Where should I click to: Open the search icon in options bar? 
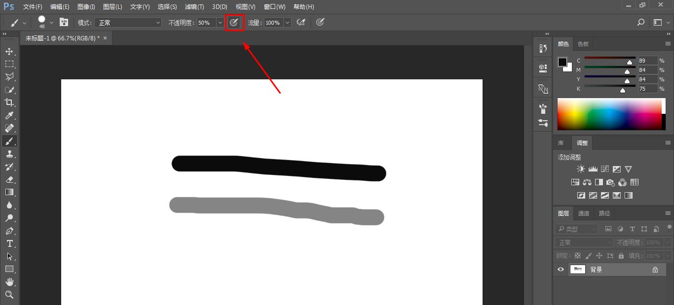pos(641,22)
